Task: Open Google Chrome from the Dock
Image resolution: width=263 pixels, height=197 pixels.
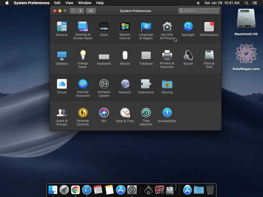Action: tap(76, 190)
